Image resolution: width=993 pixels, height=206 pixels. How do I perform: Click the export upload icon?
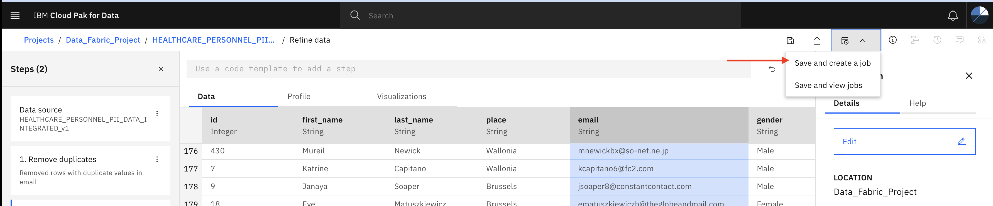(x=817, y=40)
